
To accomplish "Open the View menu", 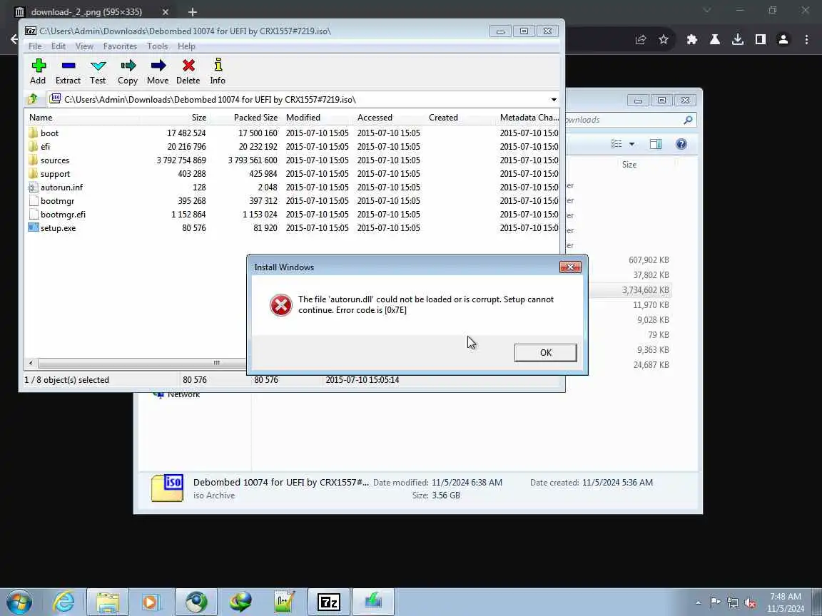I will (84, 46).
